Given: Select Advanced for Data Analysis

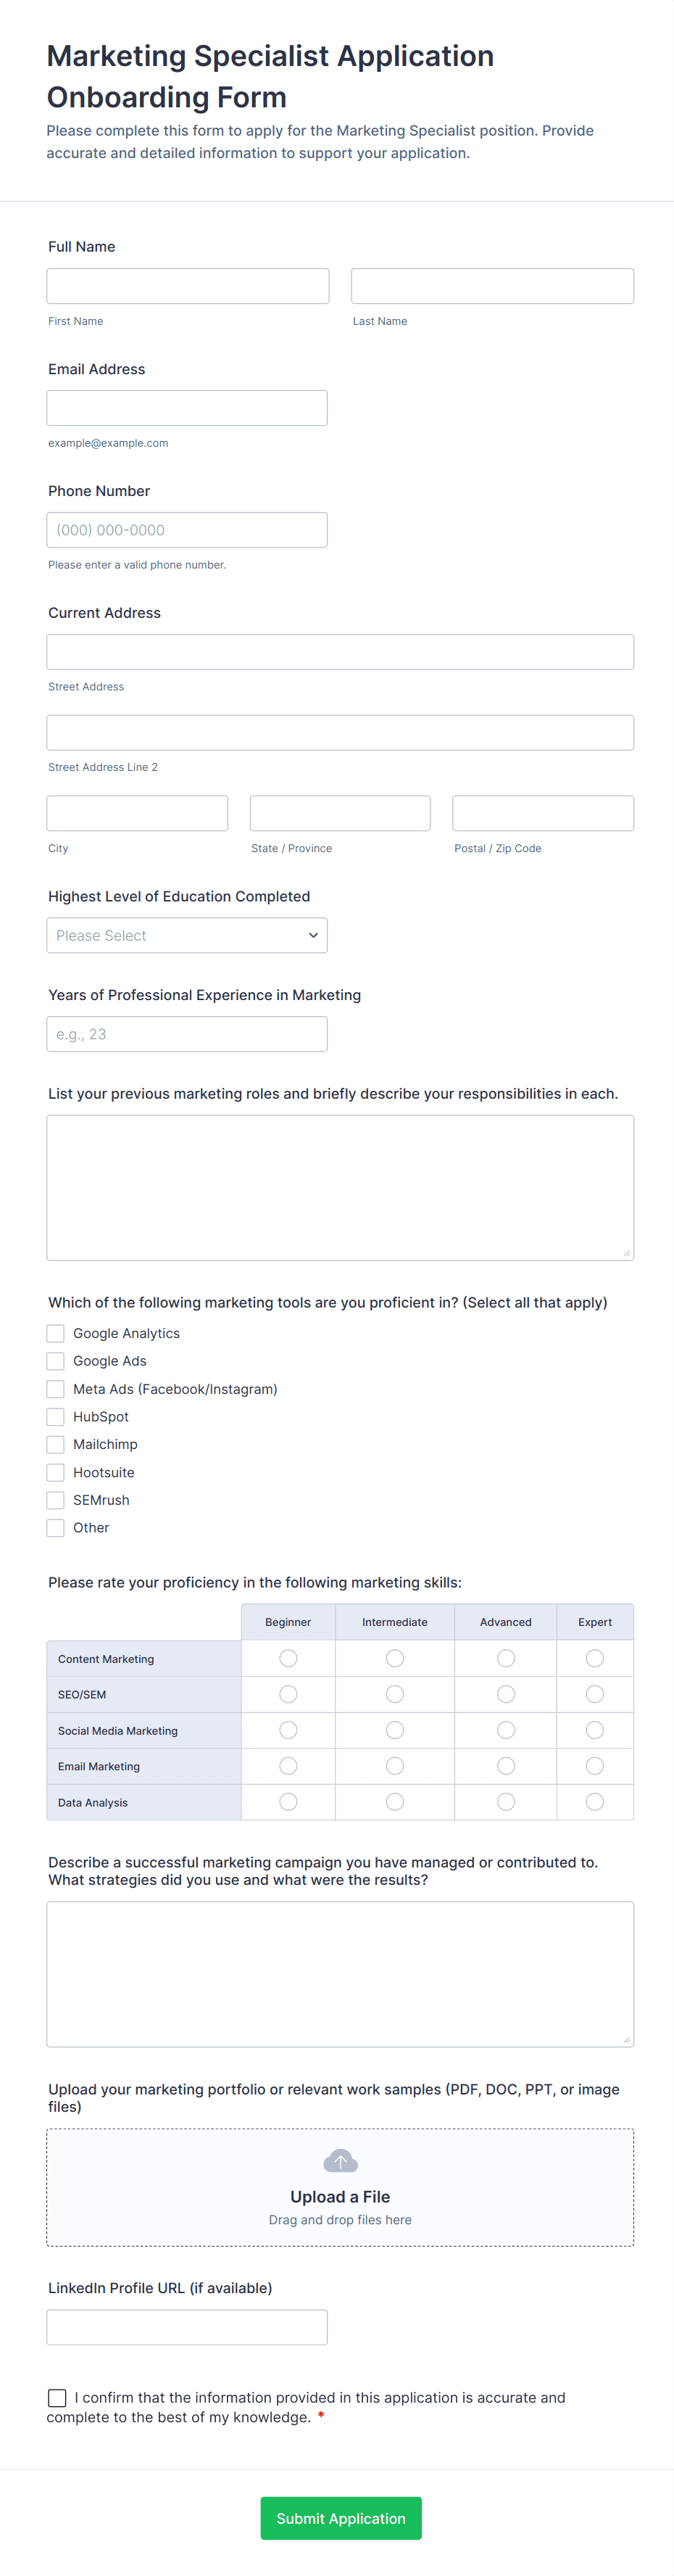Looking at the screenshot, I should click(x=506, y=1801).
